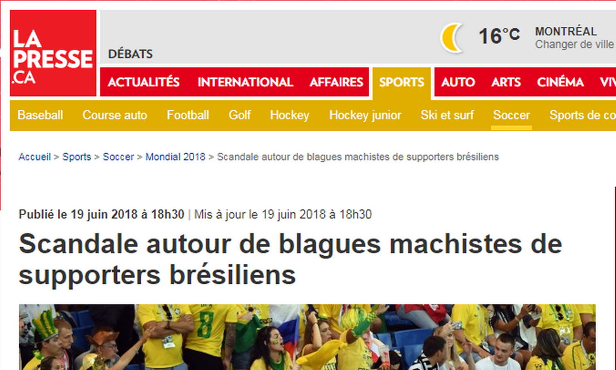The image size is (616, 370).
Task: Open the Auto menu tab
Action: [458, 82]
